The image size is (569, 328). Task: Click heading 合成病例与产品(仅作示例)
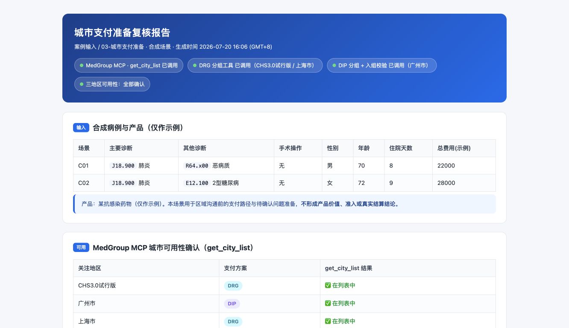pos(138,127)
